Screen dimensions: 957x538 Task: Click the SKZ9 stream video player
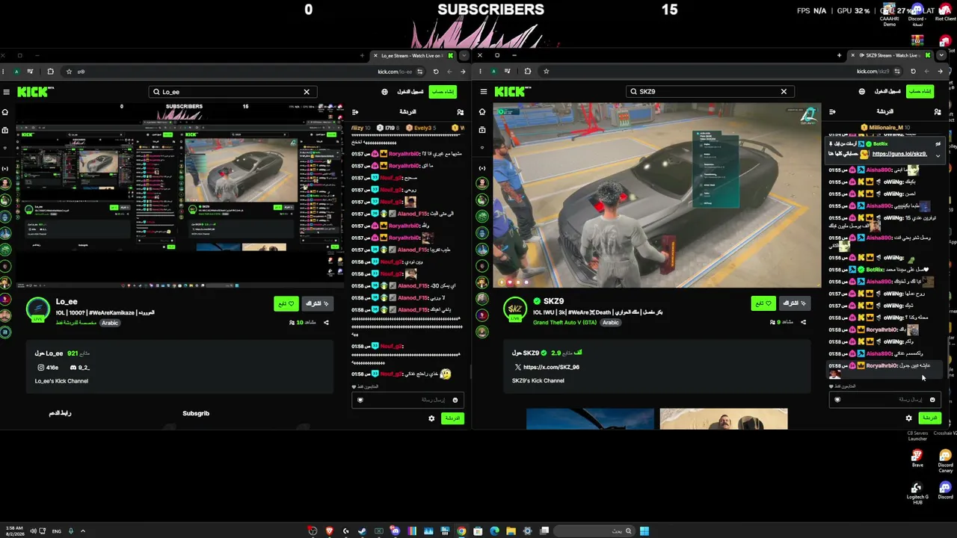[x=657, y=195]
